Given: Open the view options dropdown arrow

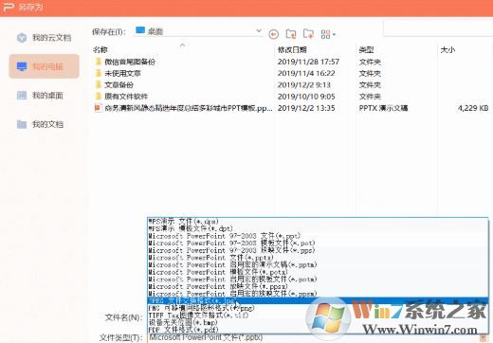Looking at the screenshot, I should pyautogui.click(x=334, y=34).
